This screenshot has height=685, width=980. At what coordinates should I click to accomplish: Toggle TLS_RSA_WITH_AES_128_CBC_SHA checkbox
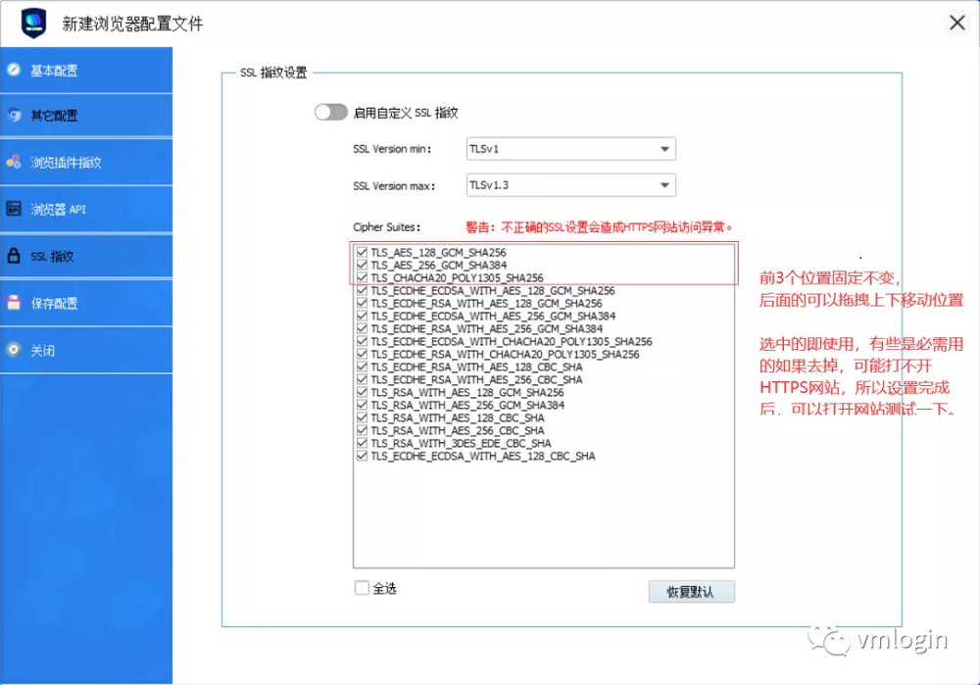pos(362,417)
